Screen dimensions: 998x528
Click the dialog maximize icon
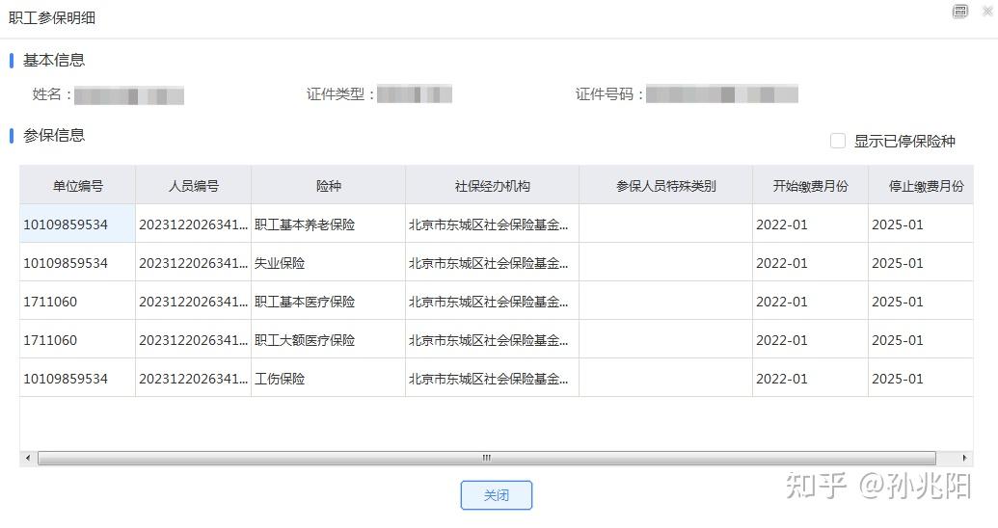click(959, 12)
